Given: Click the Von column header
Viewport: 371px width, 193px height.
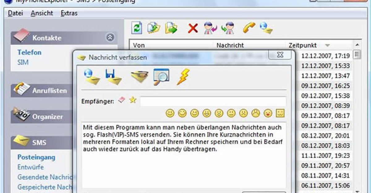Looking at the screenshot, I should [x=139, y=45].
